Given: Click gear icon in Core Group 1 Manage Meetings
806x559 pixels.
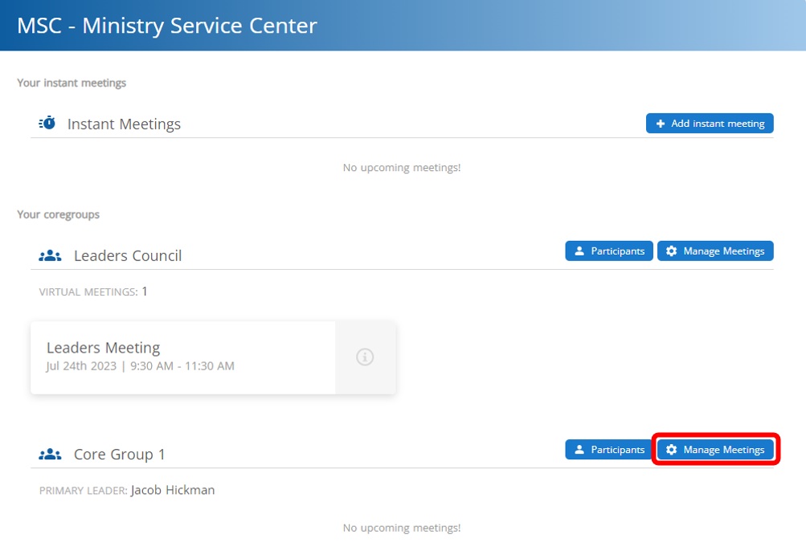Looking at the screenshot, I should [672, 450].
